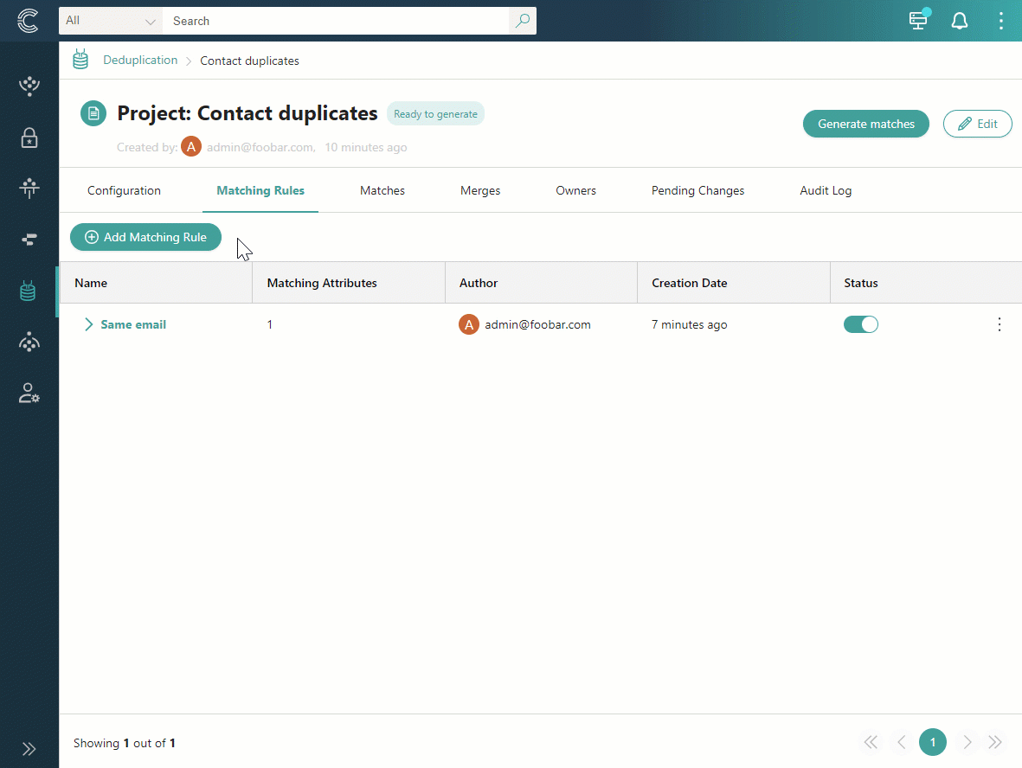
Task: Open the server status icon in header
Action: coord(918,21)
